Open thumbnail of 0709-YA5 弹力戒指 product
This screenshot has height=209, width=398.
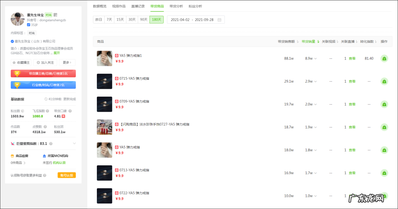[x=104, y=104]
